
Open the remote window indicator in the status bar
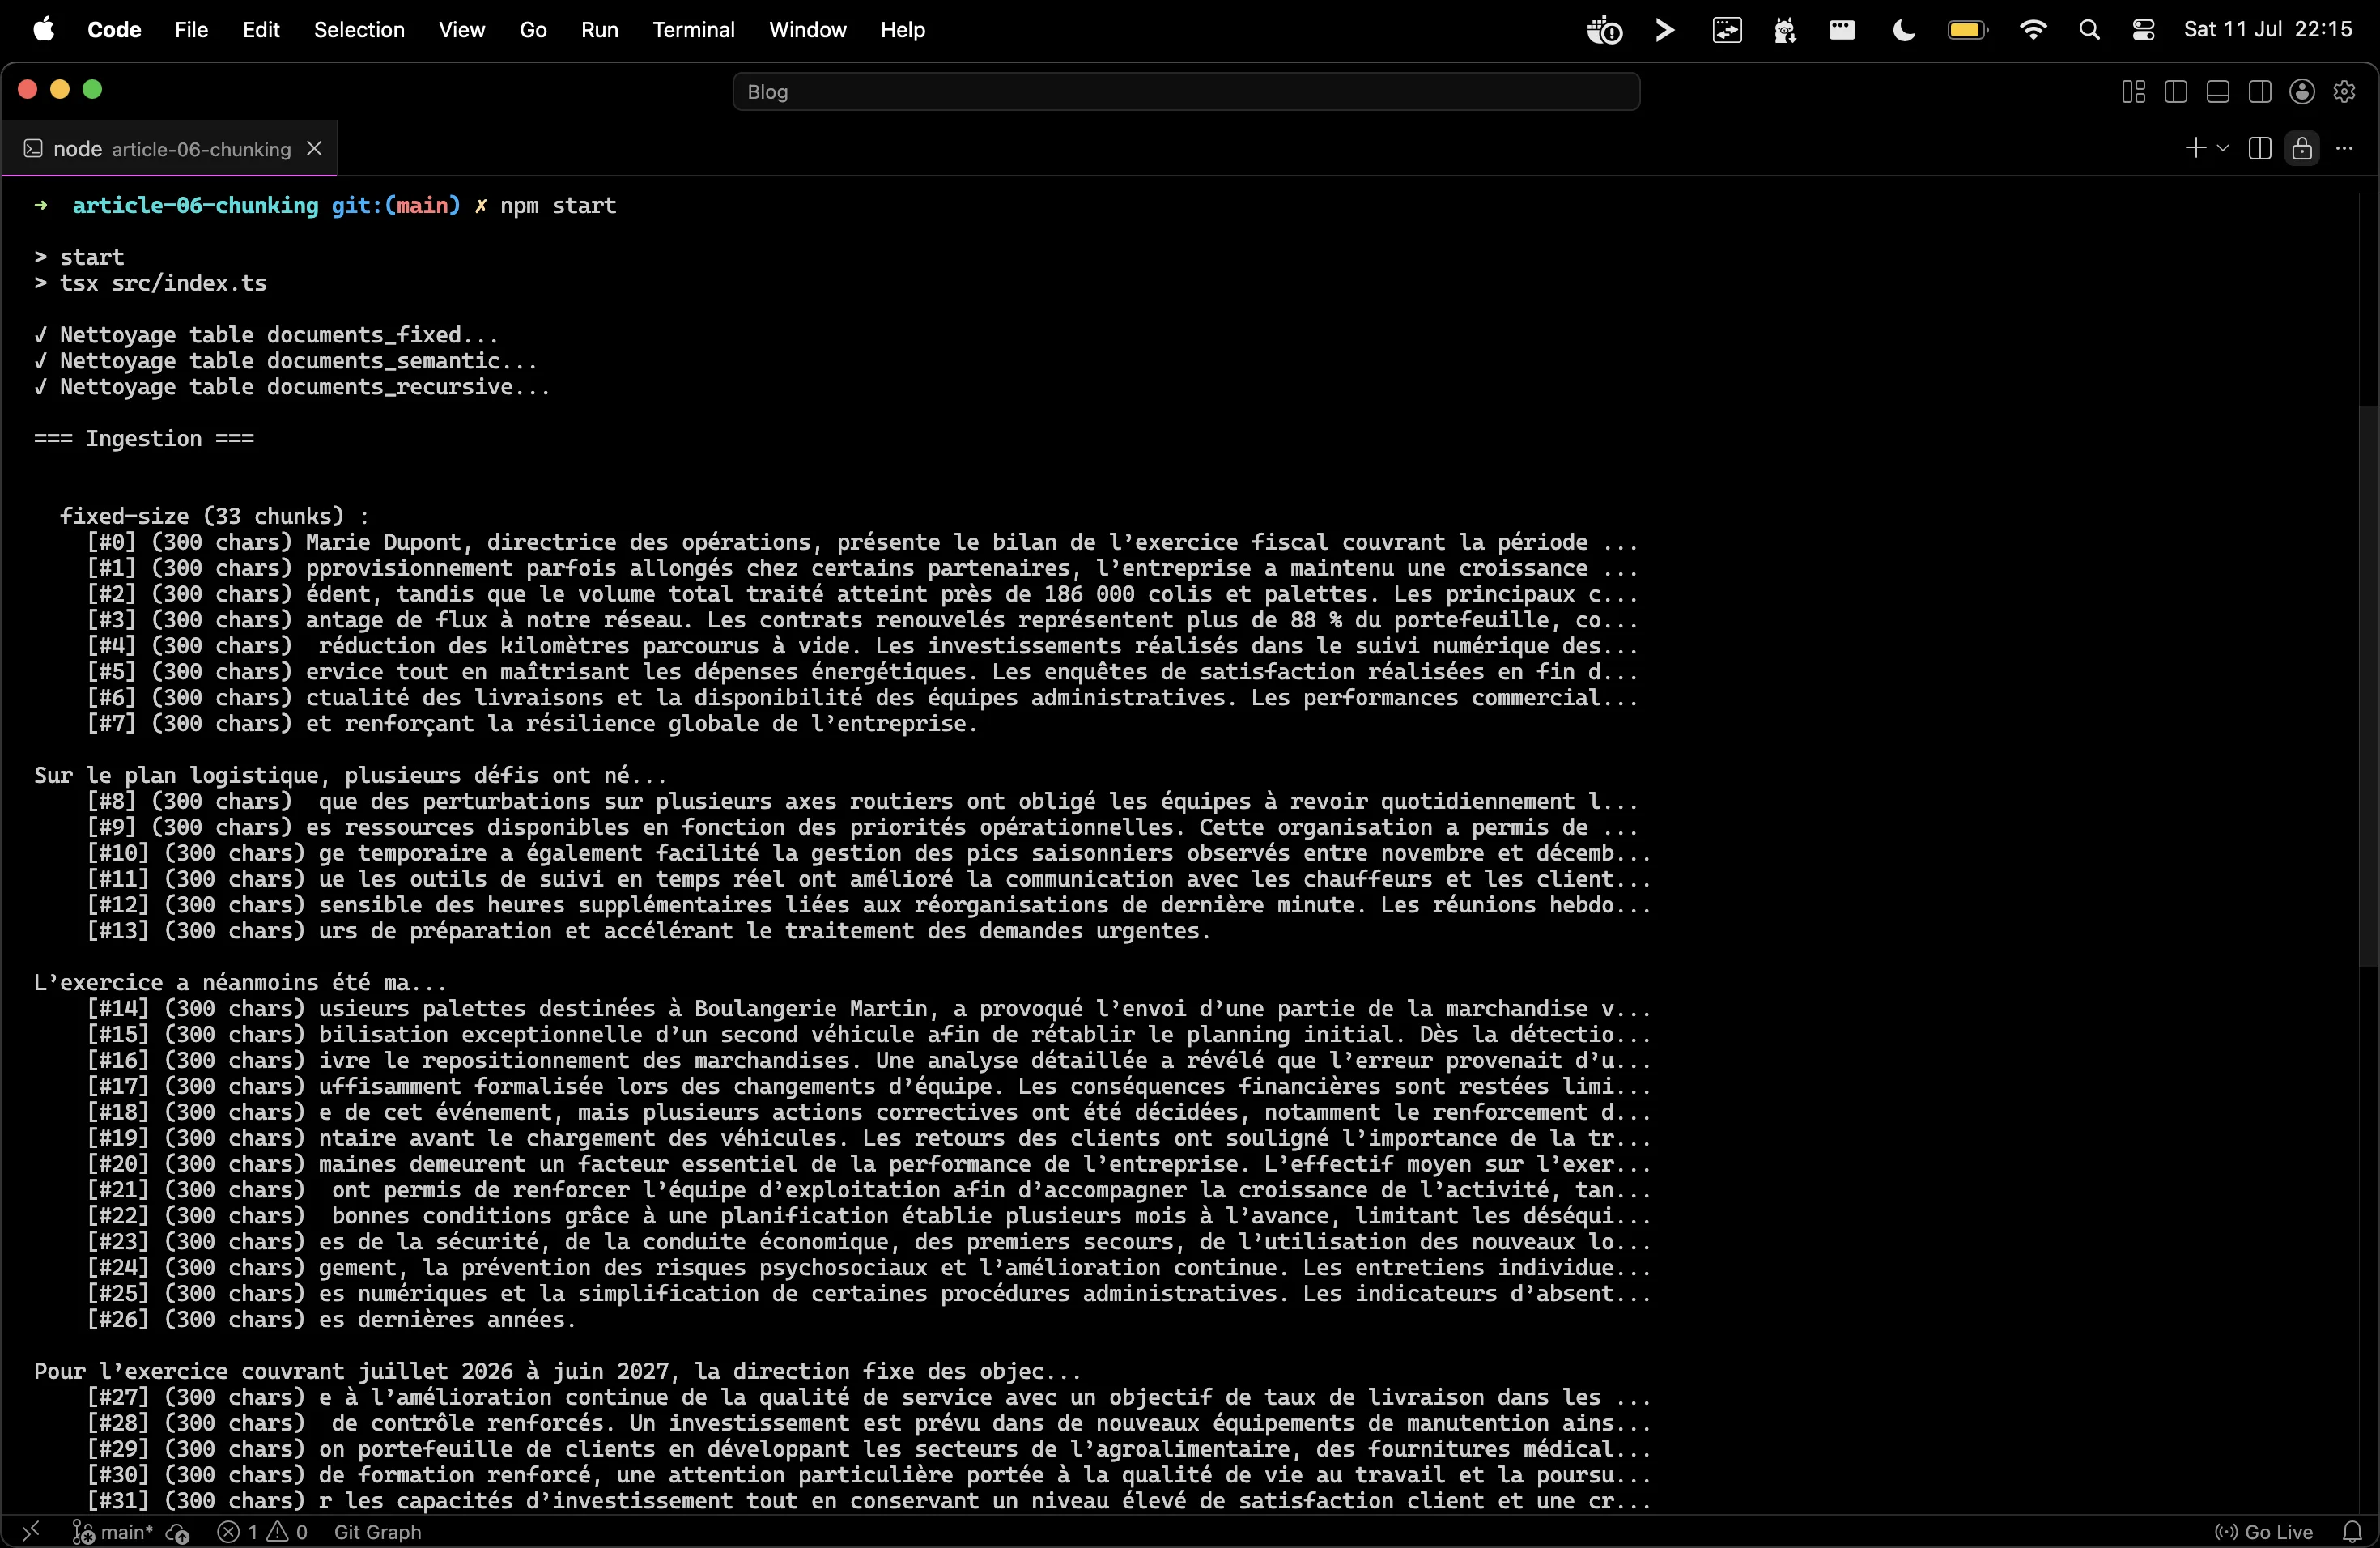31,1531
